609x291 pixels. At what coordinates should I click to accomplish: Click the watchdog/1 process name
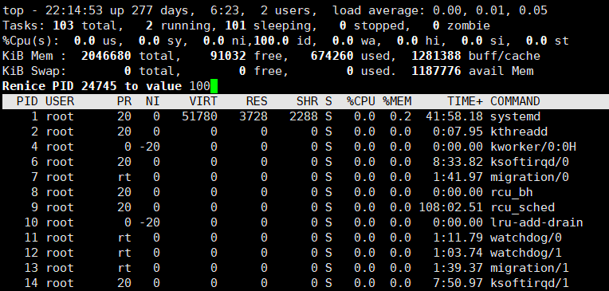(526, 253)
